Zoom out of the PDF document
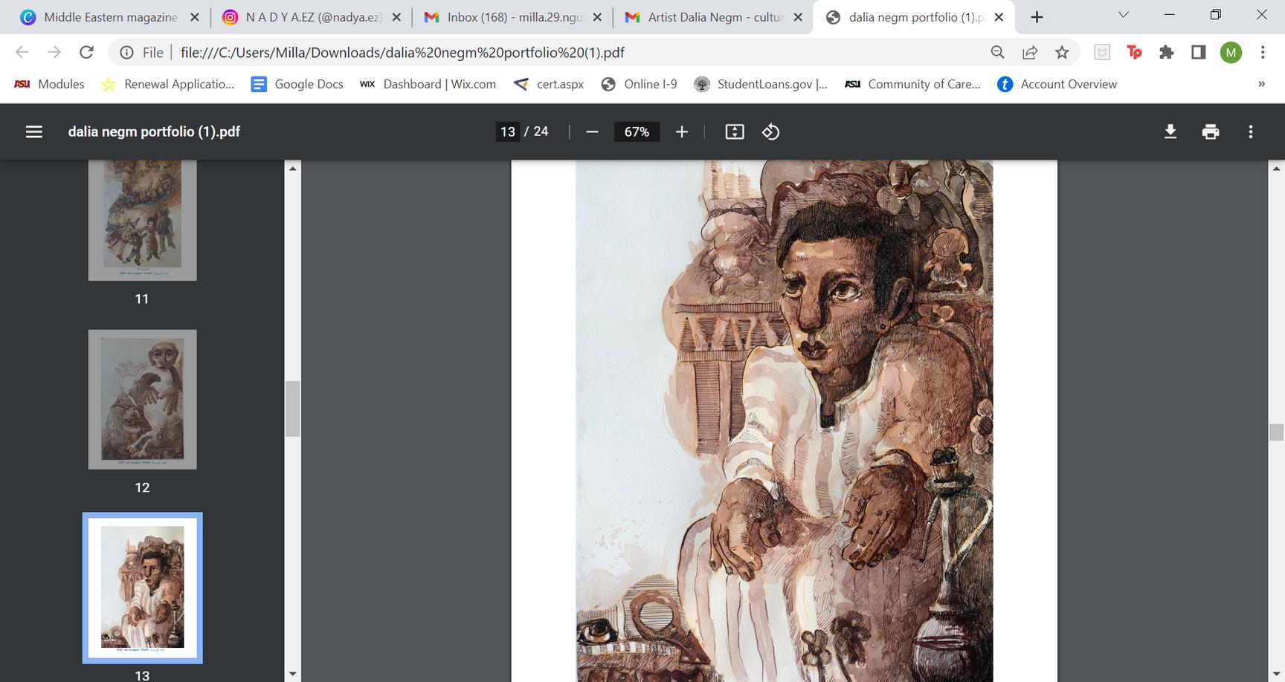This screenshot has width=1285, height=682. click(592, 131)
